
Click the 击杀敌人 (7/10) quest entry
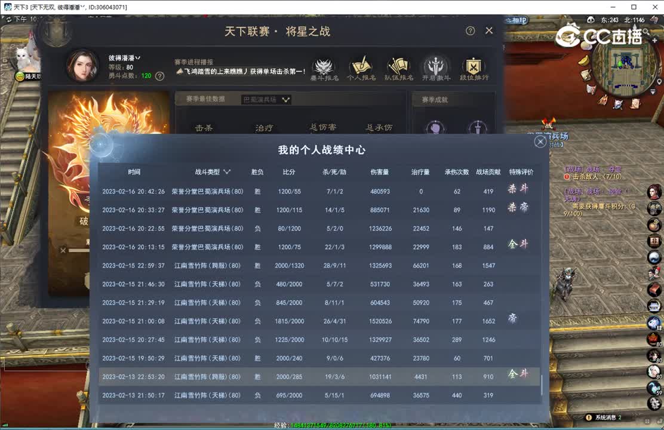[593, 176]
